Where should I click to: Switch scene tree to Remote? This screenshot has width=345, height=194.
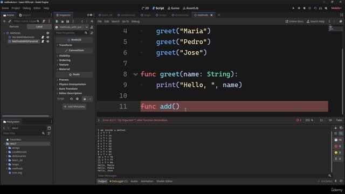(x=14, y=26)
